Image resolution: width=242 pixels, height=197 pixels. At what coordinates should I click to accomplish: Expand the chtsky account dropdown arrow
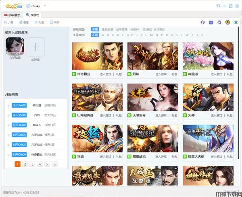(45, 6)
